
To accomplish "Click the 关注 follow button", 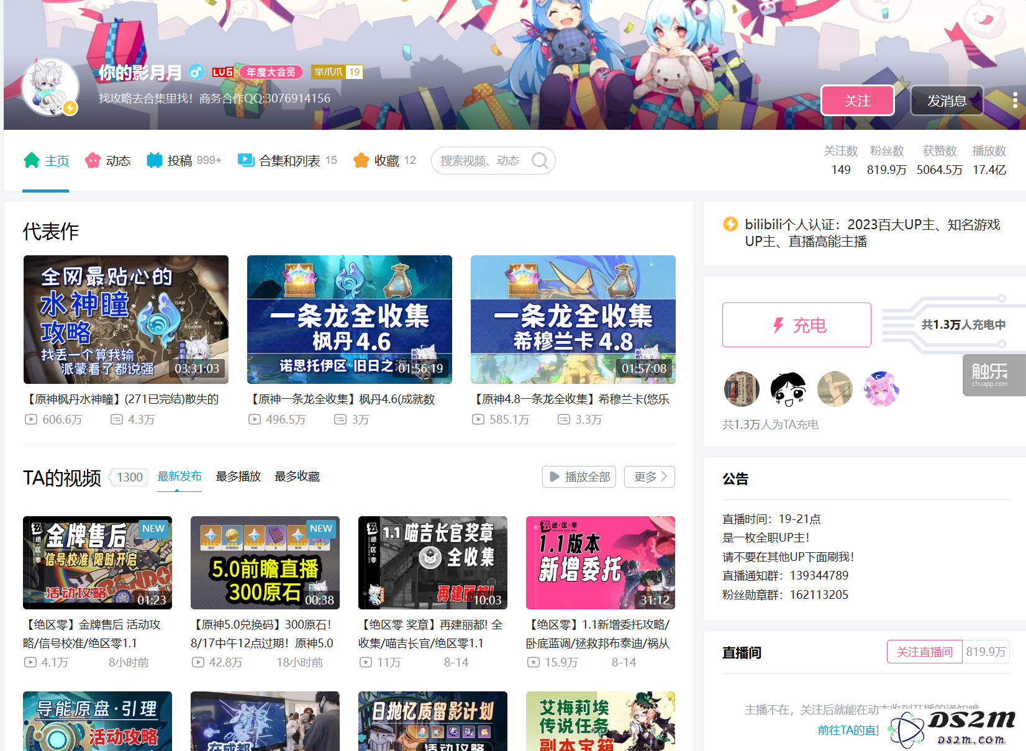I will click(x=858, y=101).
